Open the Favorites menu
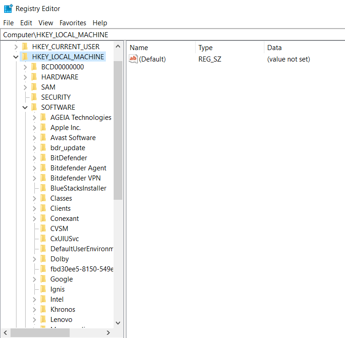345x338 pixels. click(73, 23)
